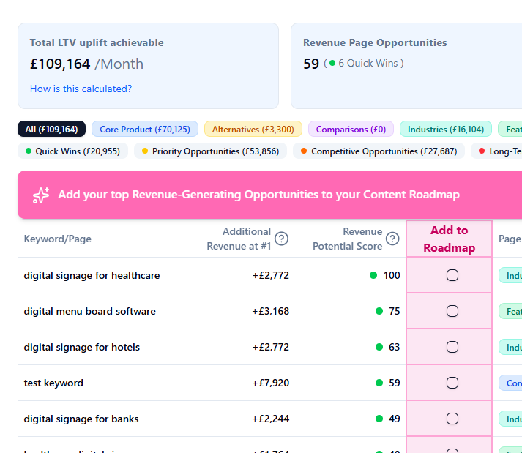Tick roadmap checkbox for digital menu board software
522x453 pixels.
452,311
